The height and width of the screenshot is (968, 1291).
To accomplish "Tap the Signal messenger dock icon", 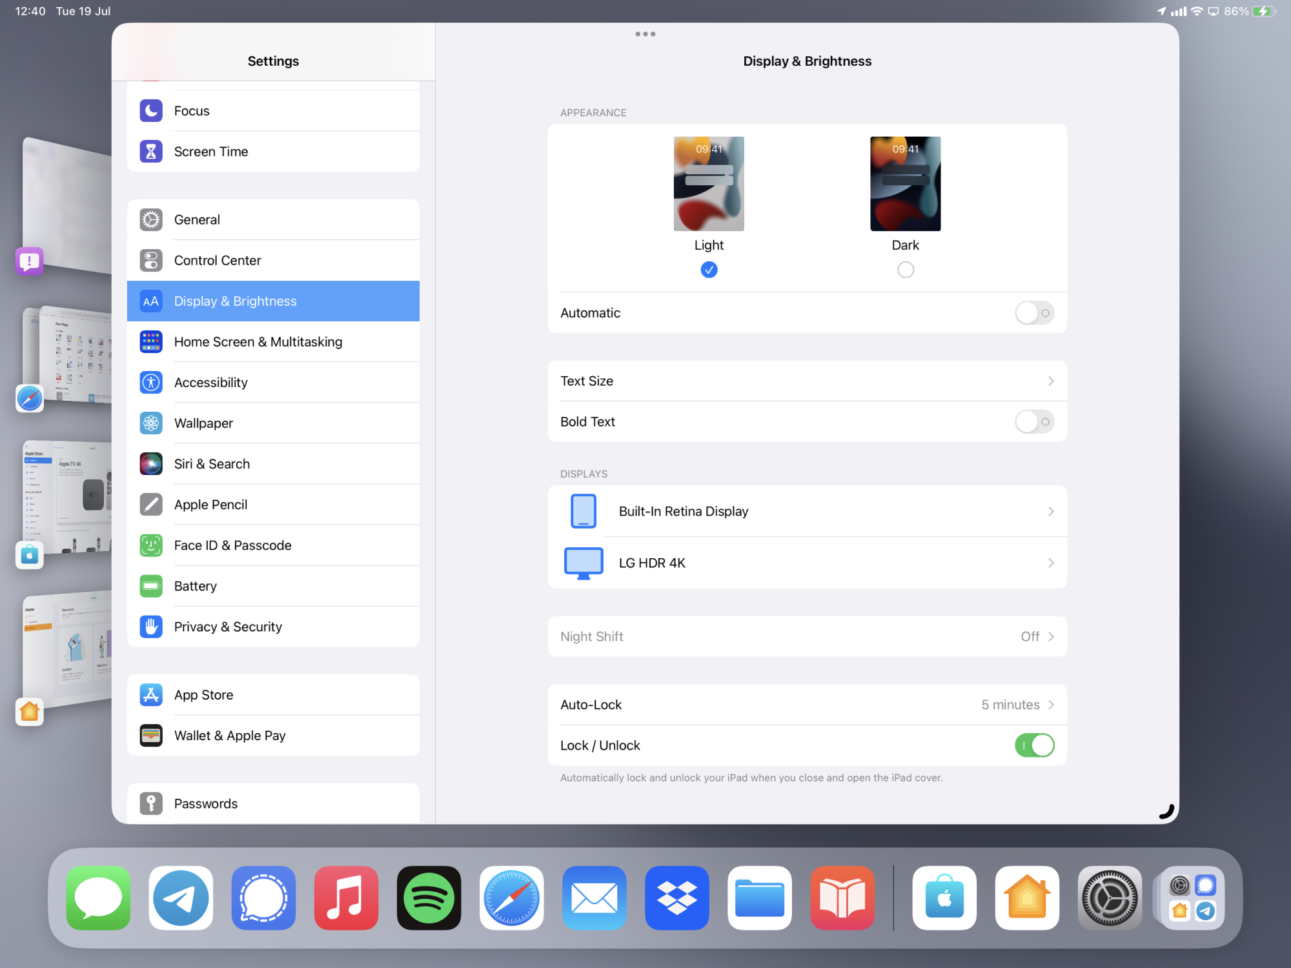I will [263, 898].
